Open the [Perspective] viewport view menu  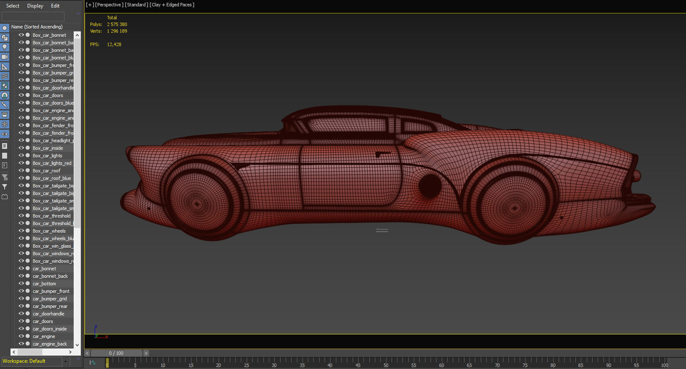click(109, 5)
